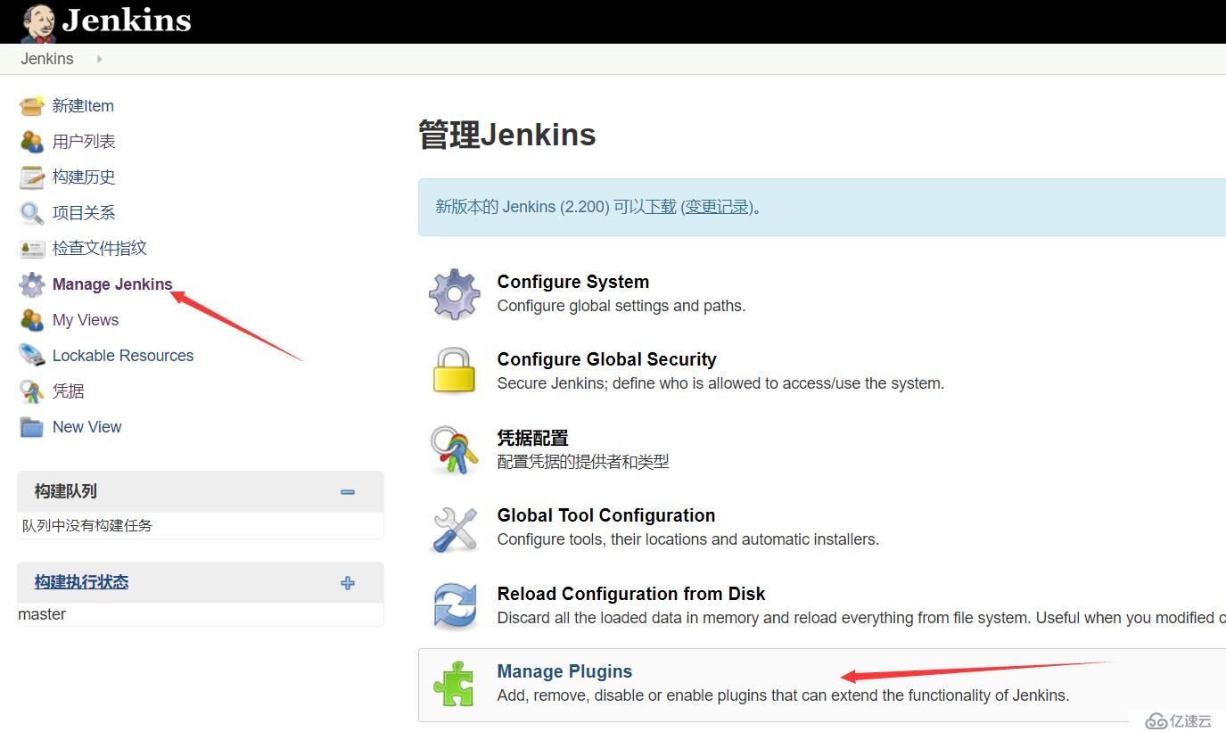The width and height of the screenshot is (1226, 732).
Task: Open the 检查文件指纹 link
Action: [100, 249]
